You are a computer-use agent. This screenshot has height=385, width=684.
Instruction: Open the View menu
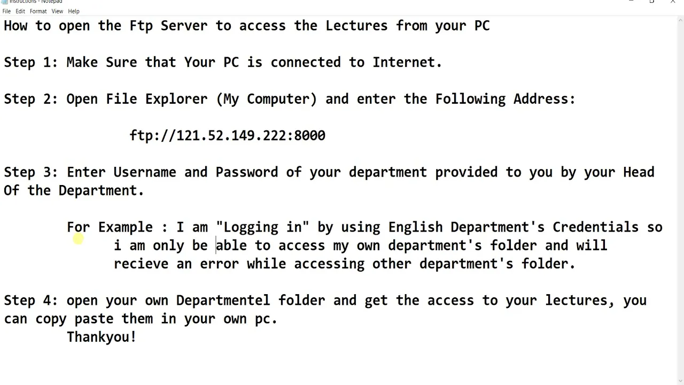coord(57,11)
